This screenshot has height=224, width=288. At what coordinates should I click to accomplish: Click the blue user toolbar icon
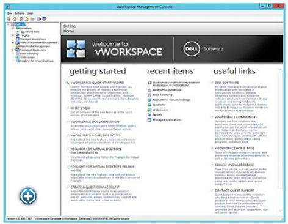pos(21,19)
